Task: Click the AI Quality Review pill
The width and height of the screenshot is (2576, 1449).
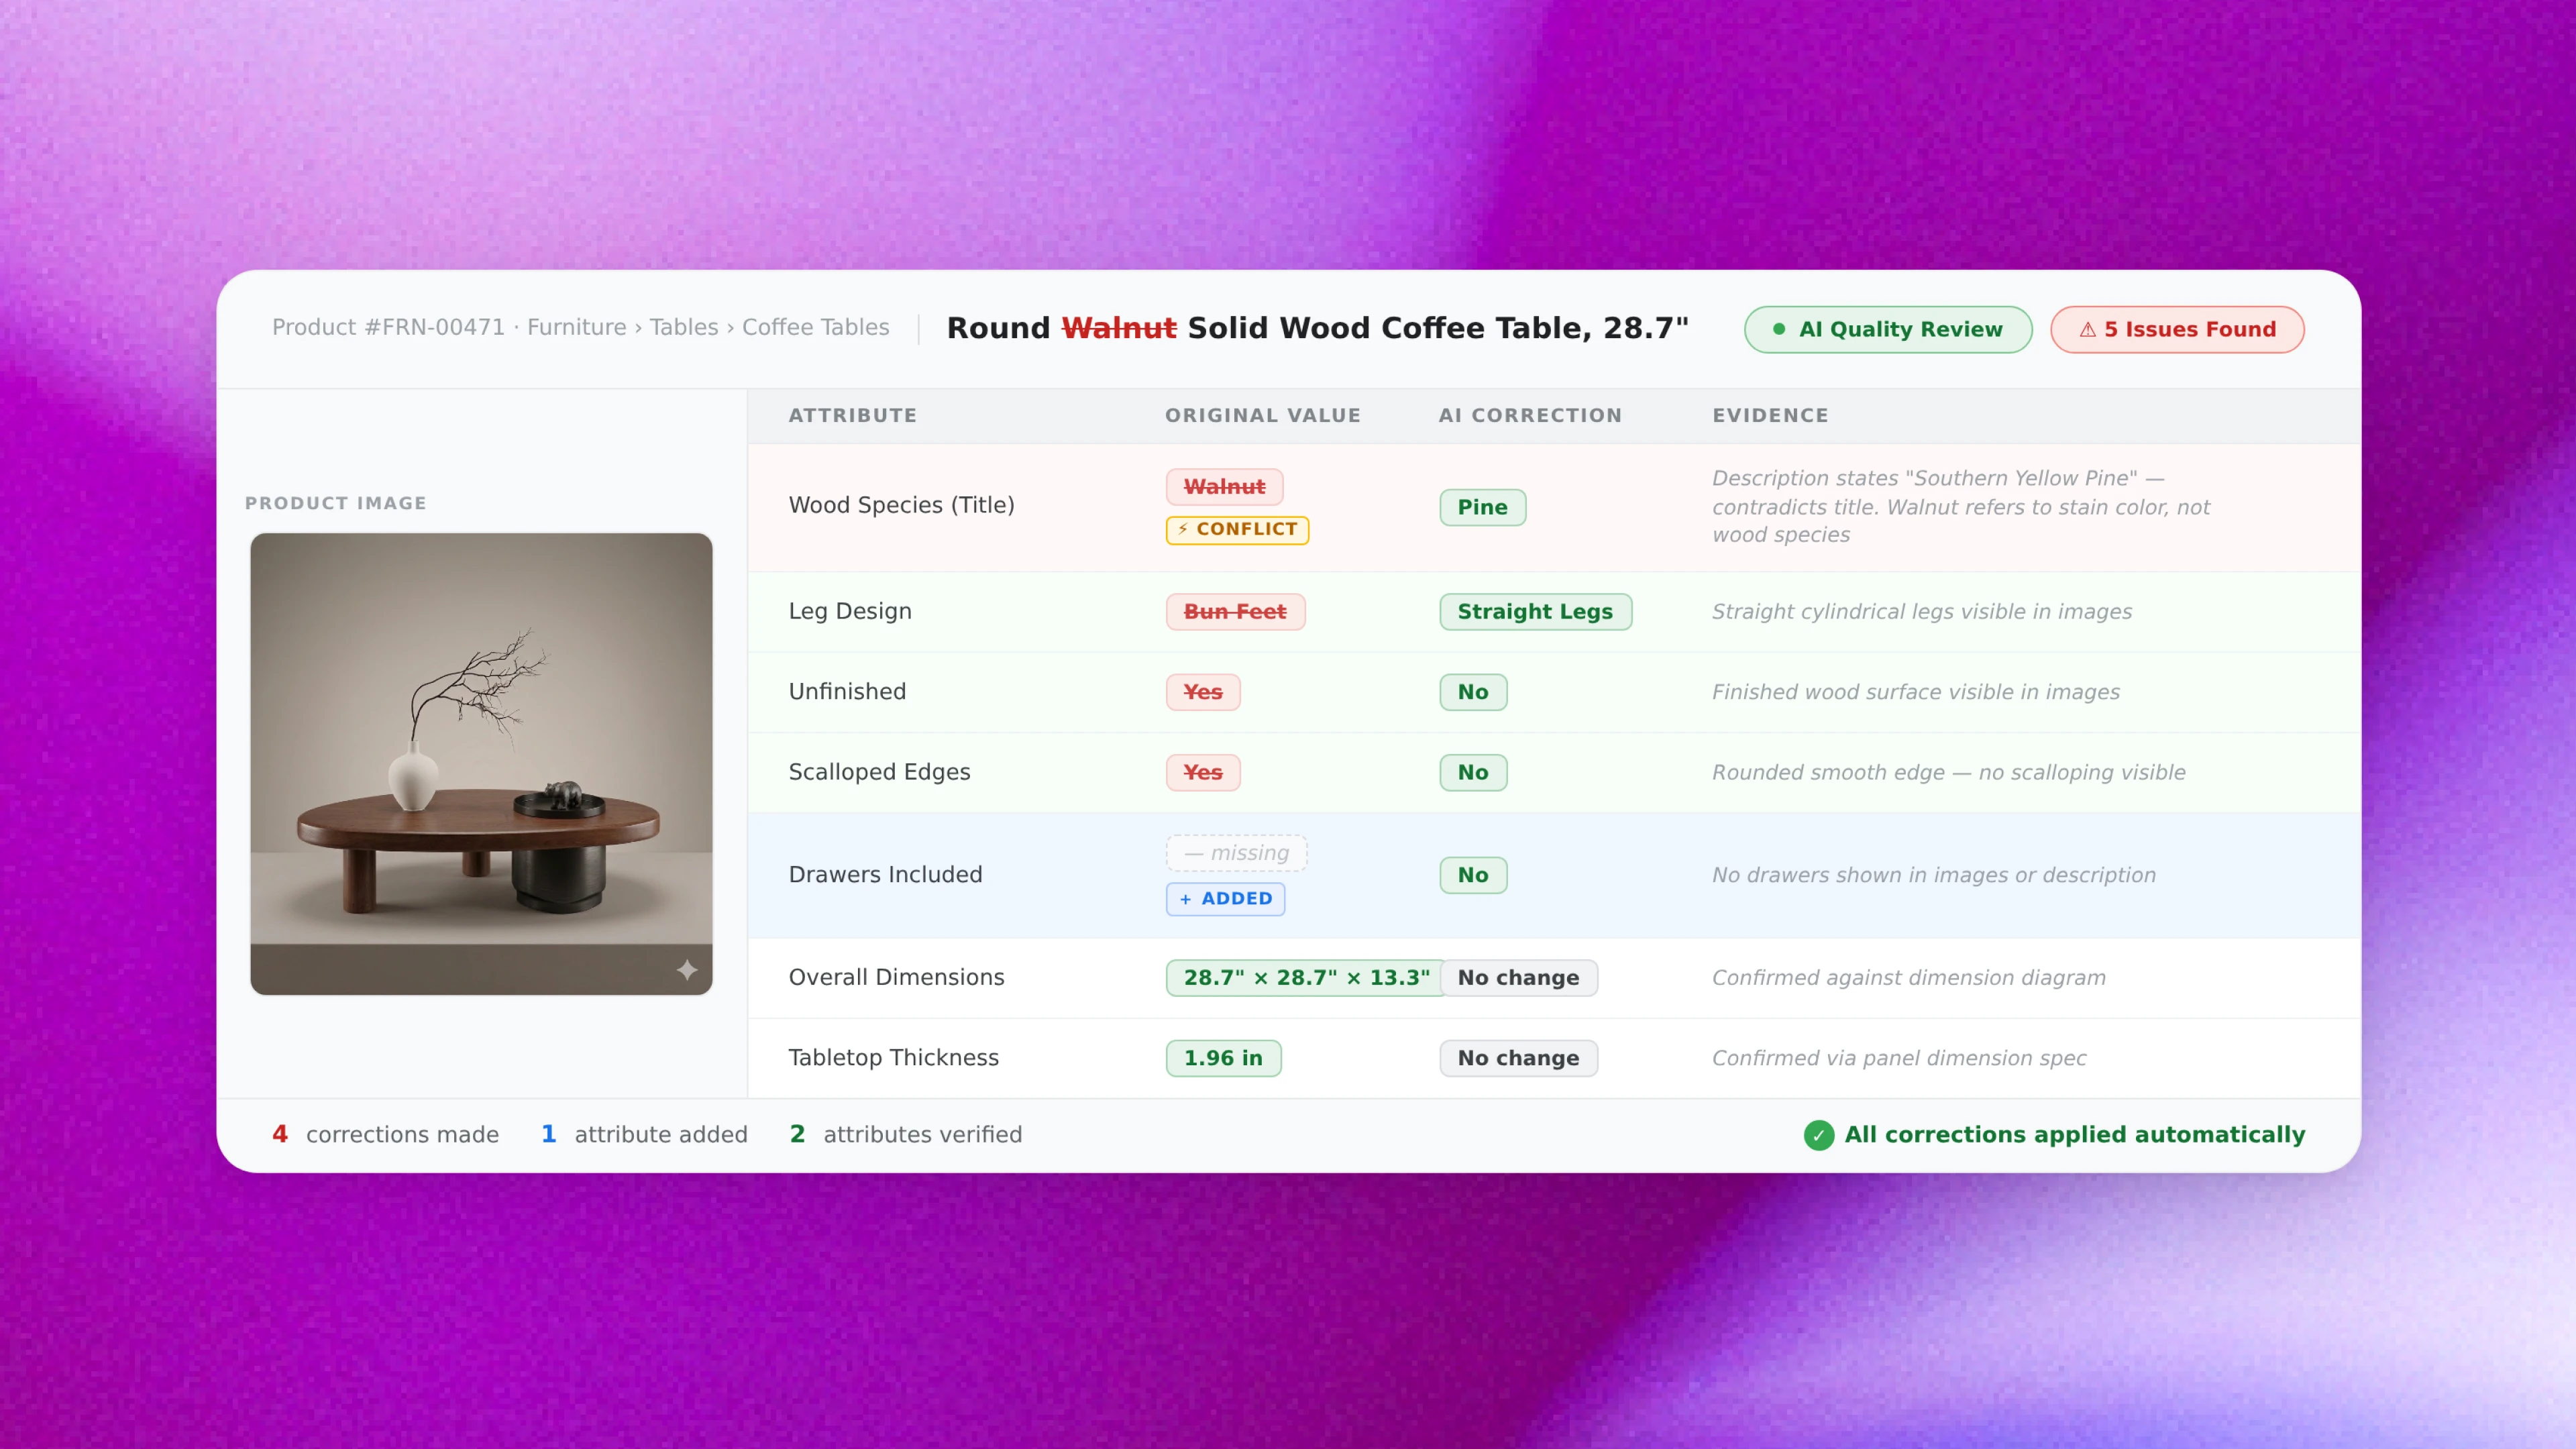Action: pos(1887,329)
